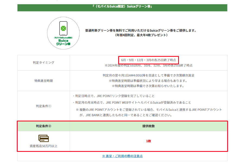This screenshot has width=244, height=163.
Task: Click the 判定条件① row label
Action: (43, 106)
